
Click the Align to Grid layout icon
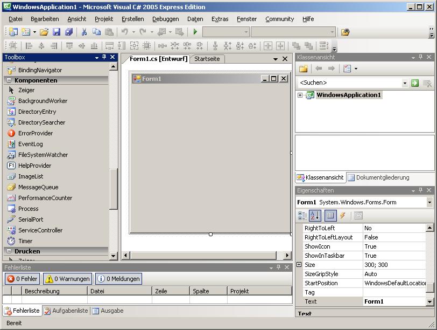[x=13, y=45]
